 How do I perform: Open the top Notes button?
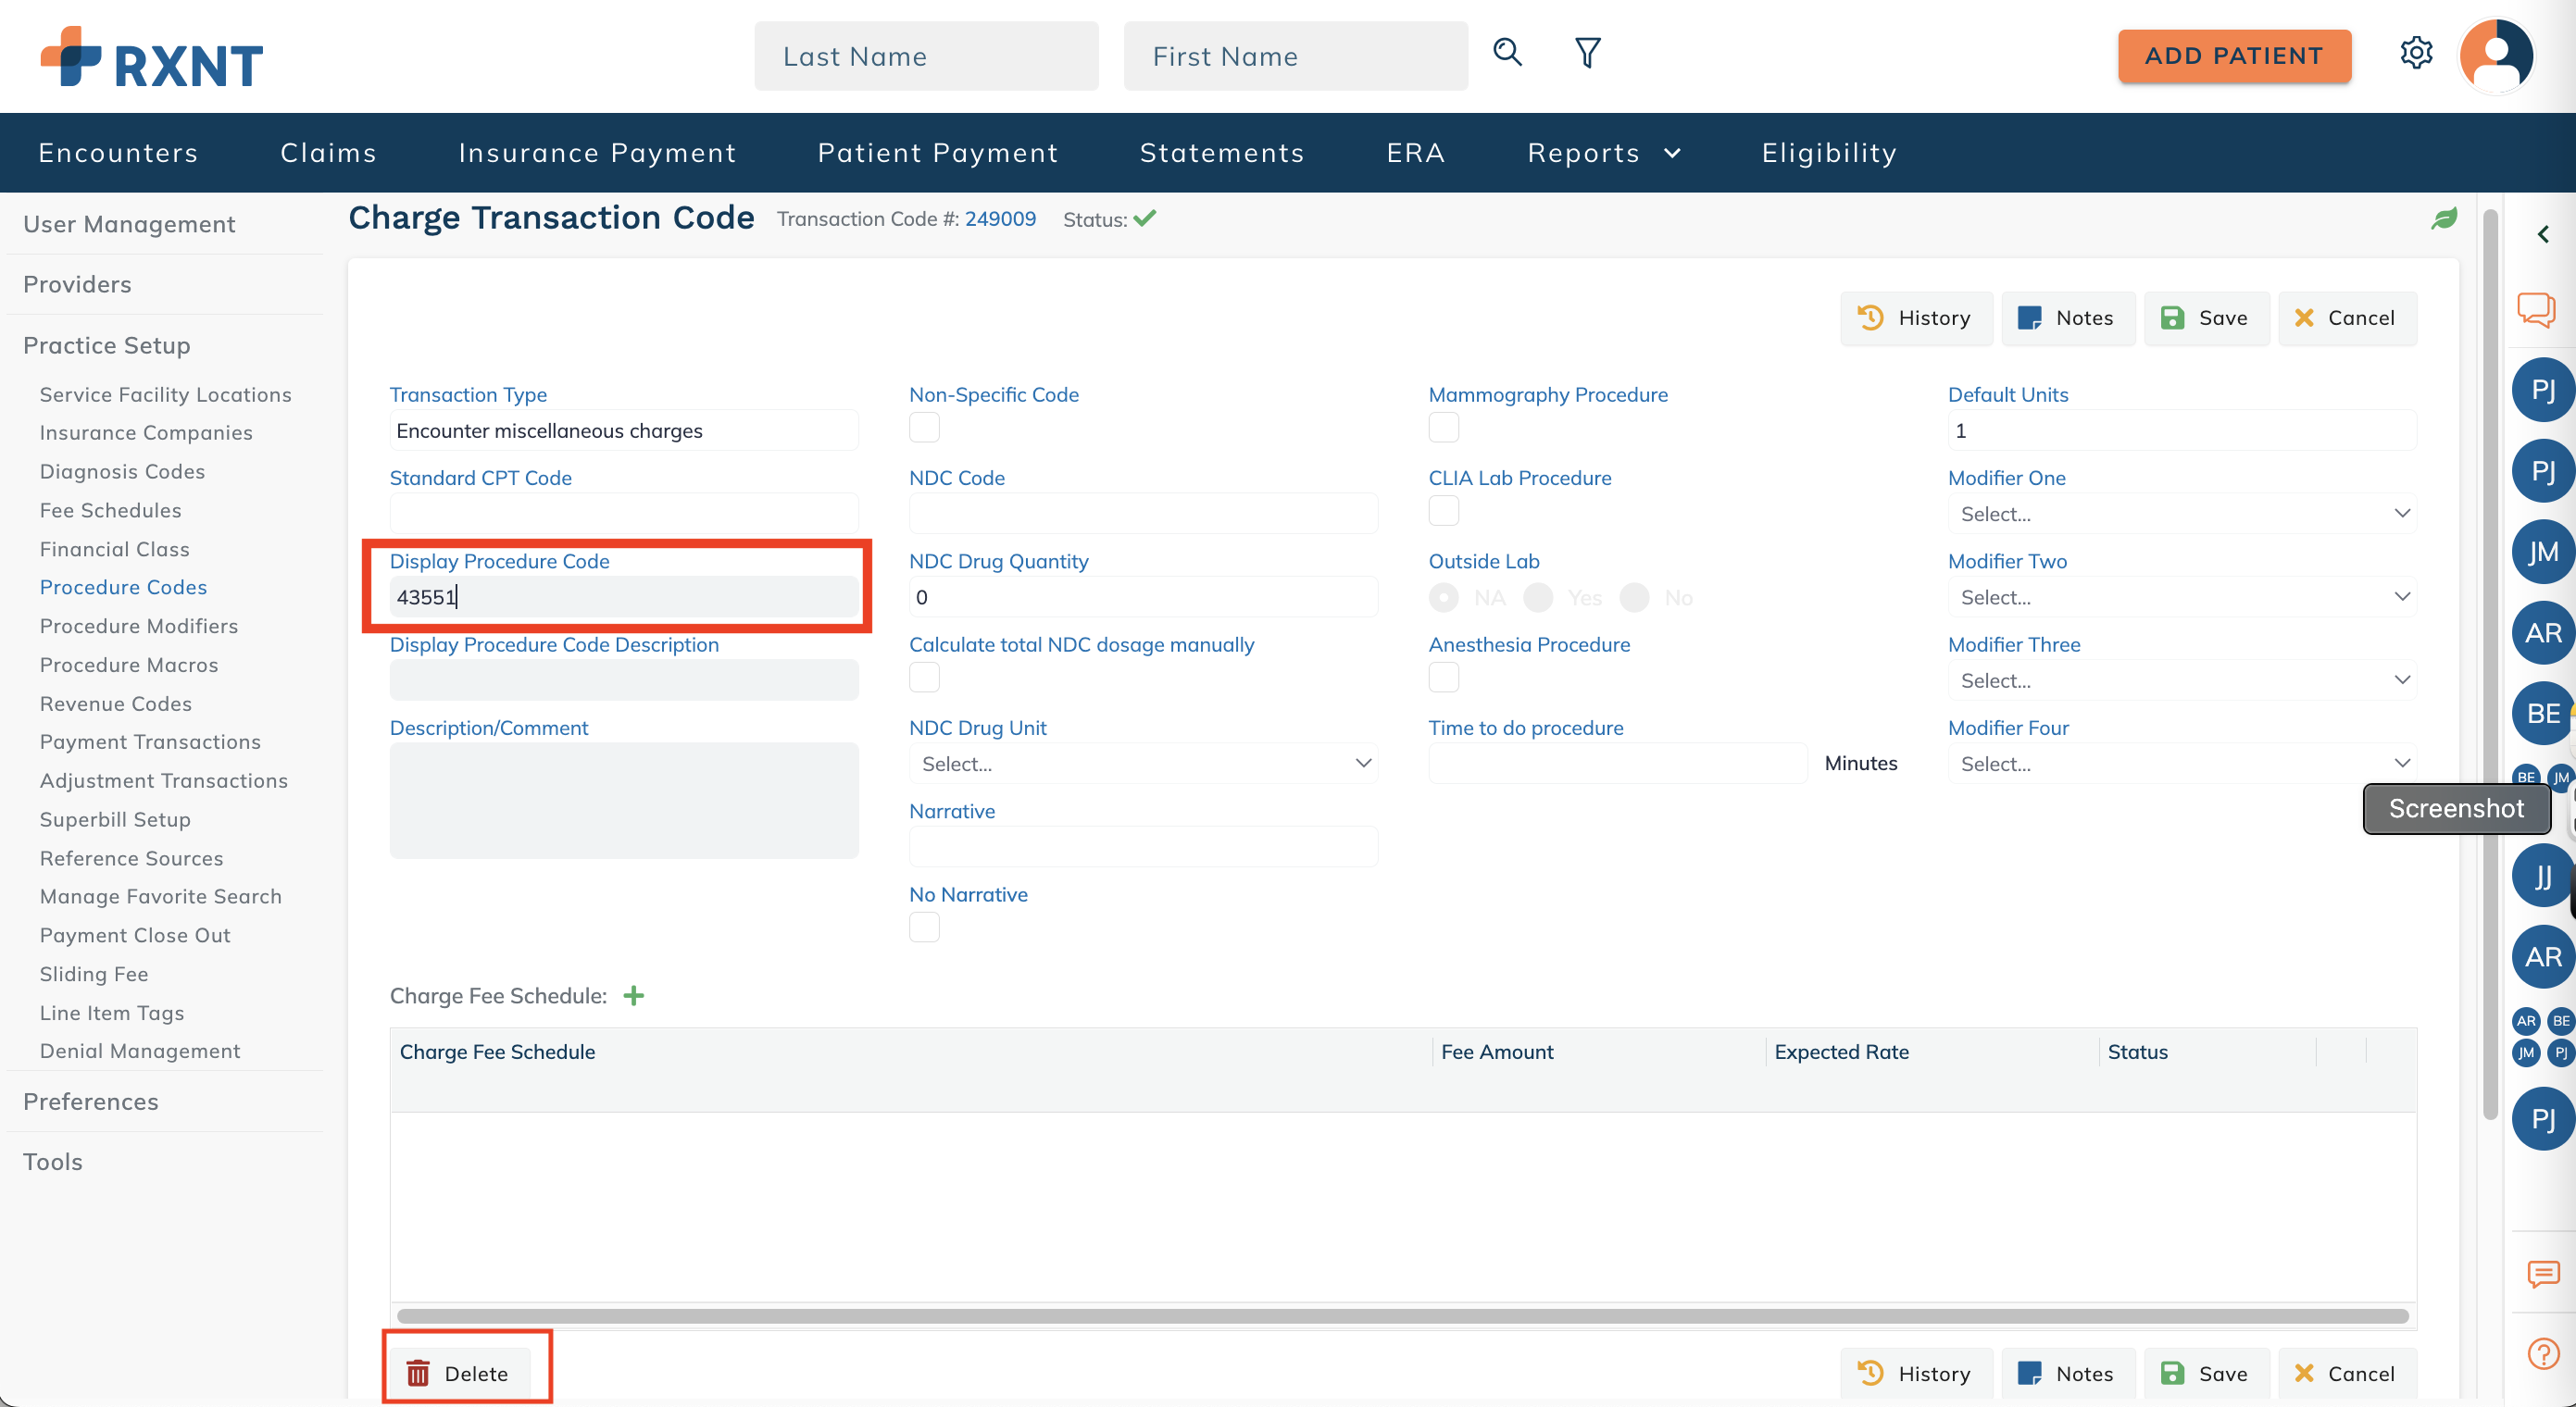click(x=2067, y=318)
